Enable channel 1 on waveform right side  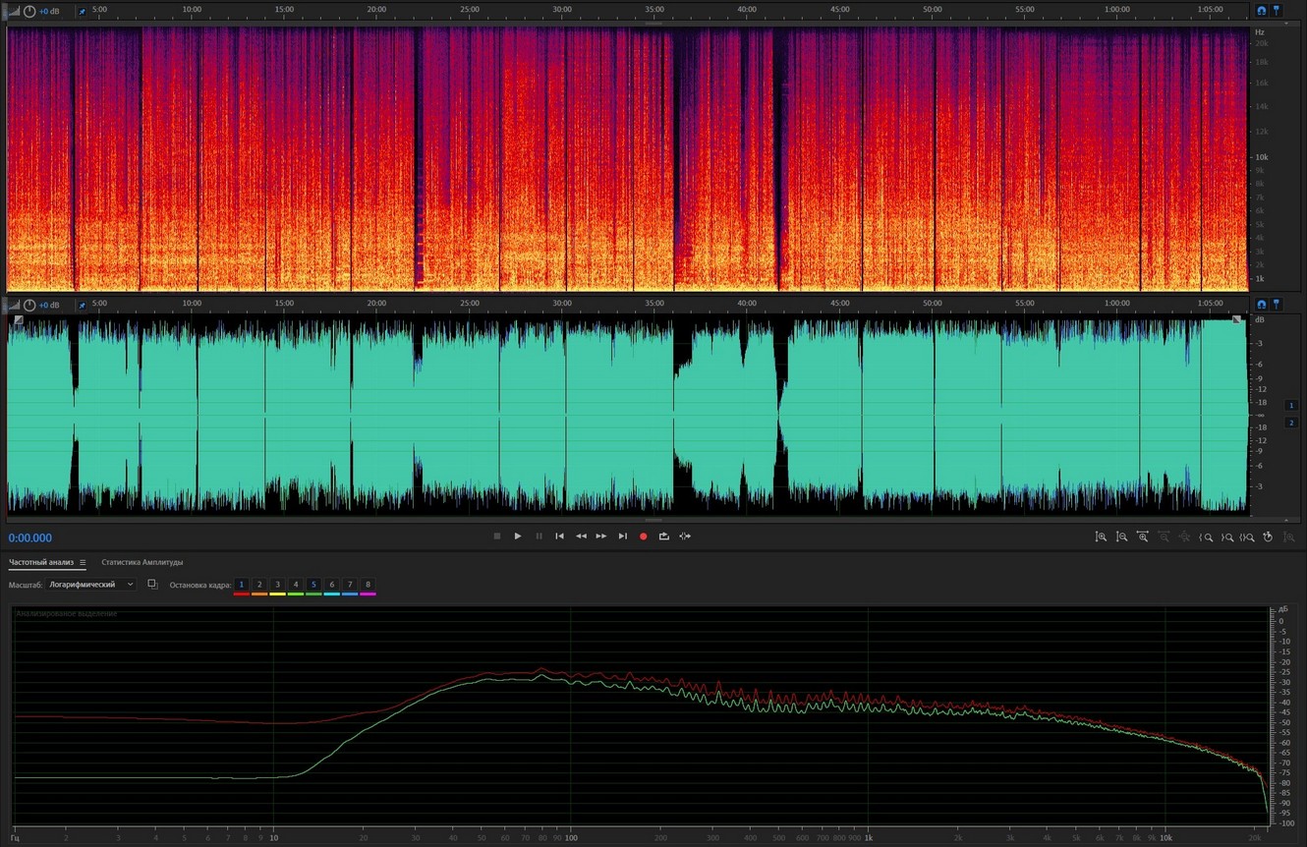click(1291, 405)
